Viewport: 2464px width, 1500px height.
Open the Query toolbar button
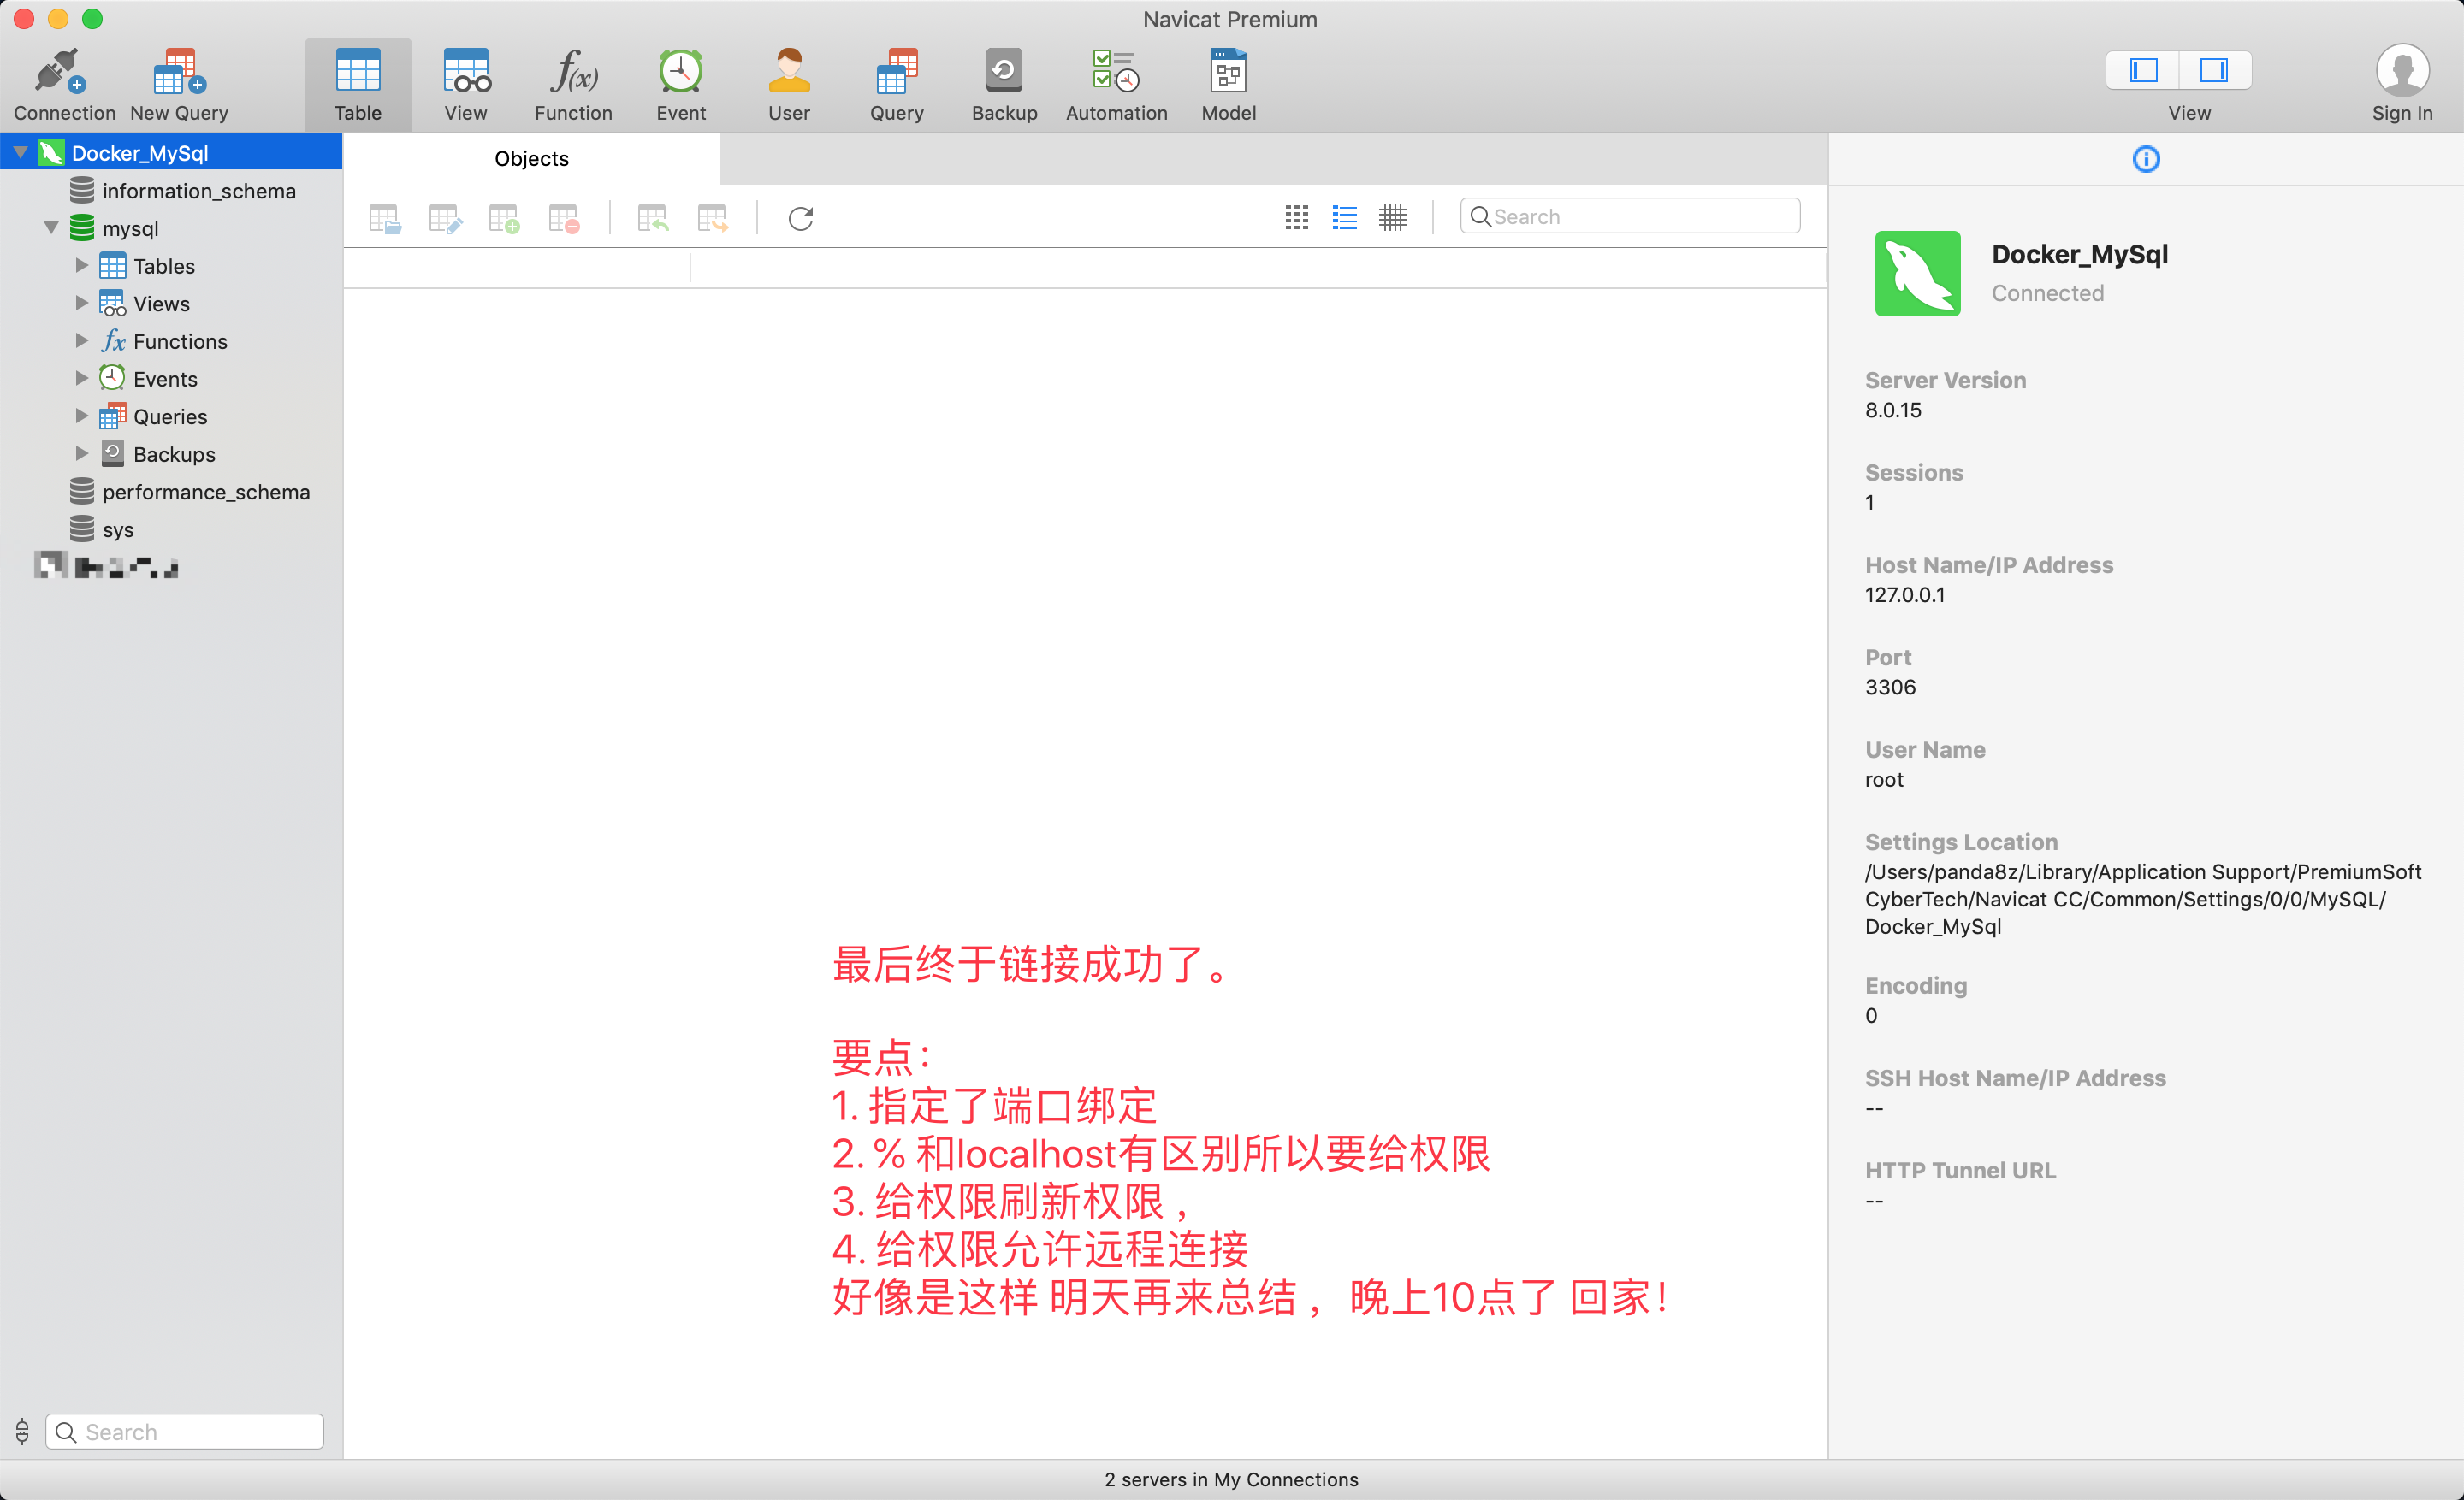pos(897,85)
